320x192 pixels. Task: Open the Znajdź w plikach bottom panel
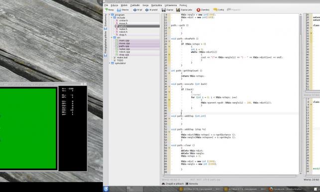point(173,184)
